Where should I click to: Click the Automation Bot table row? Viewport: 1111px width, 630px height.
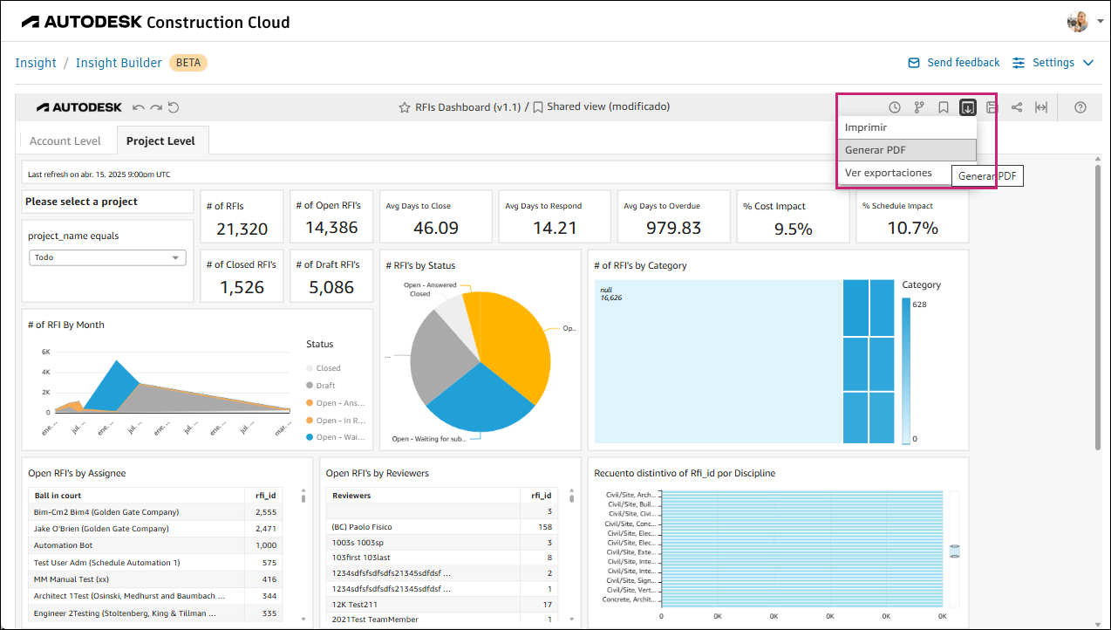click(155, 545)
